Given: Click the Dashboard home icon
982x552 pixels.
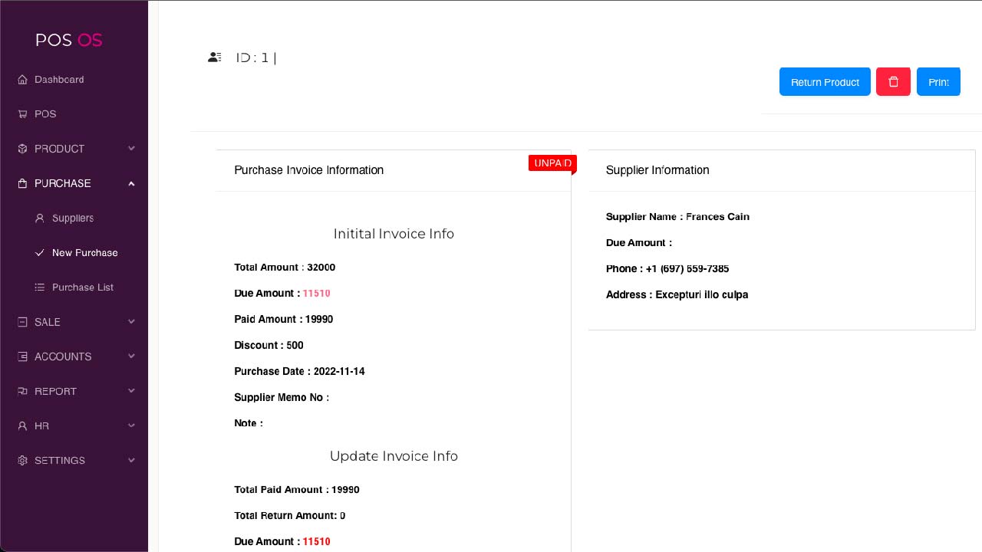Looking at the screenshot, I should coord(22,80).
